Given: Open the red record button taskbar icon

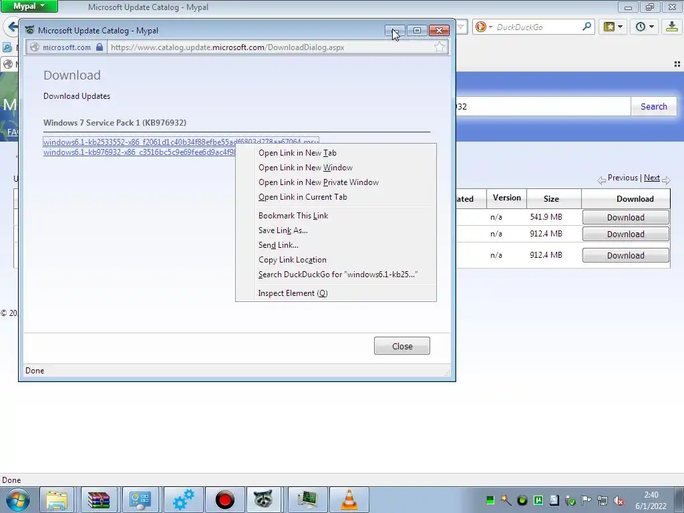Looking at the screenshot, I should tap(224, 500).
